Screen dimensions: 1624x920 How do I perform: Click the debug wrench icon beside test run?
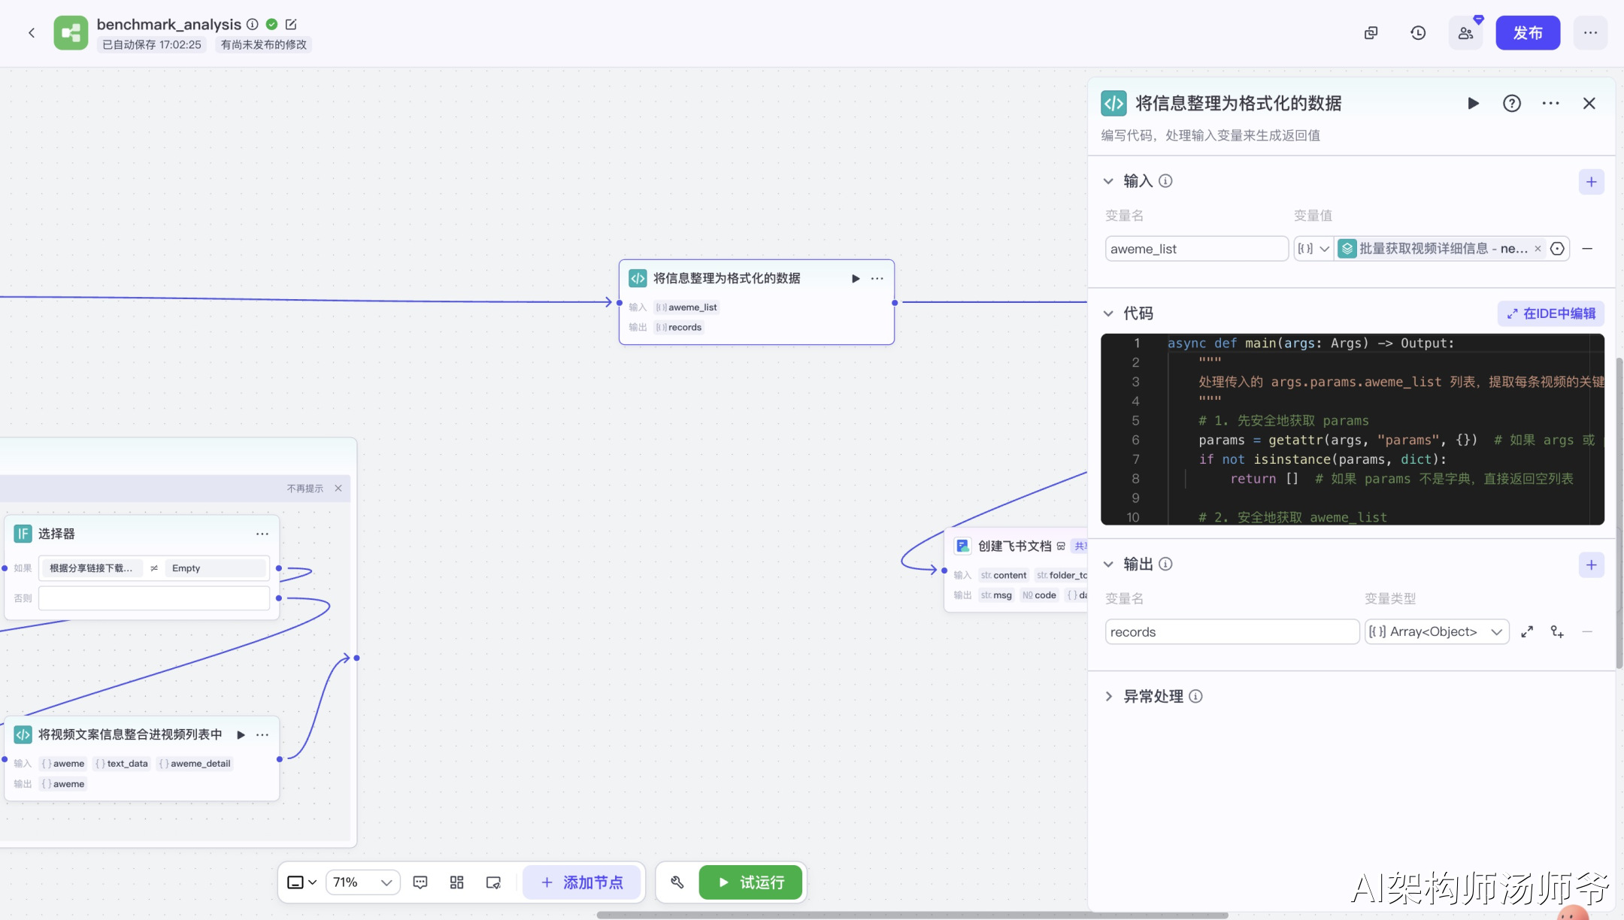click(677, 882)
